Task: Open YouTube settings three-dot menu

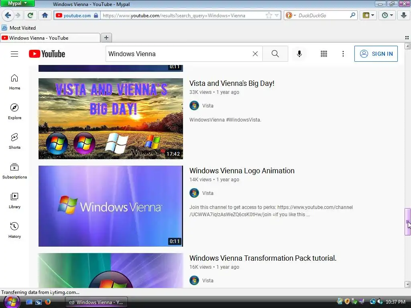Action: [343, 54]
